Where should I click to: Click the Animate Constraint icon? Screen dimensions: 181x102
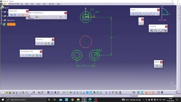point(162,31)
